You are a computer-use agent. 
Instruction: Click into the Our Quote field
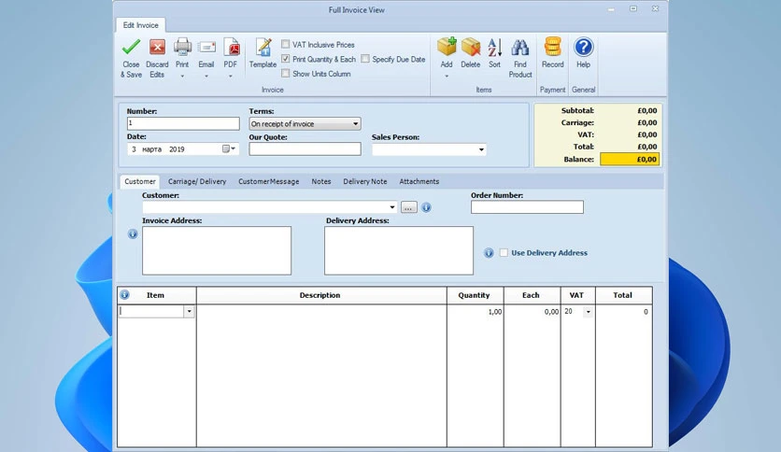(x=305, y=148)
